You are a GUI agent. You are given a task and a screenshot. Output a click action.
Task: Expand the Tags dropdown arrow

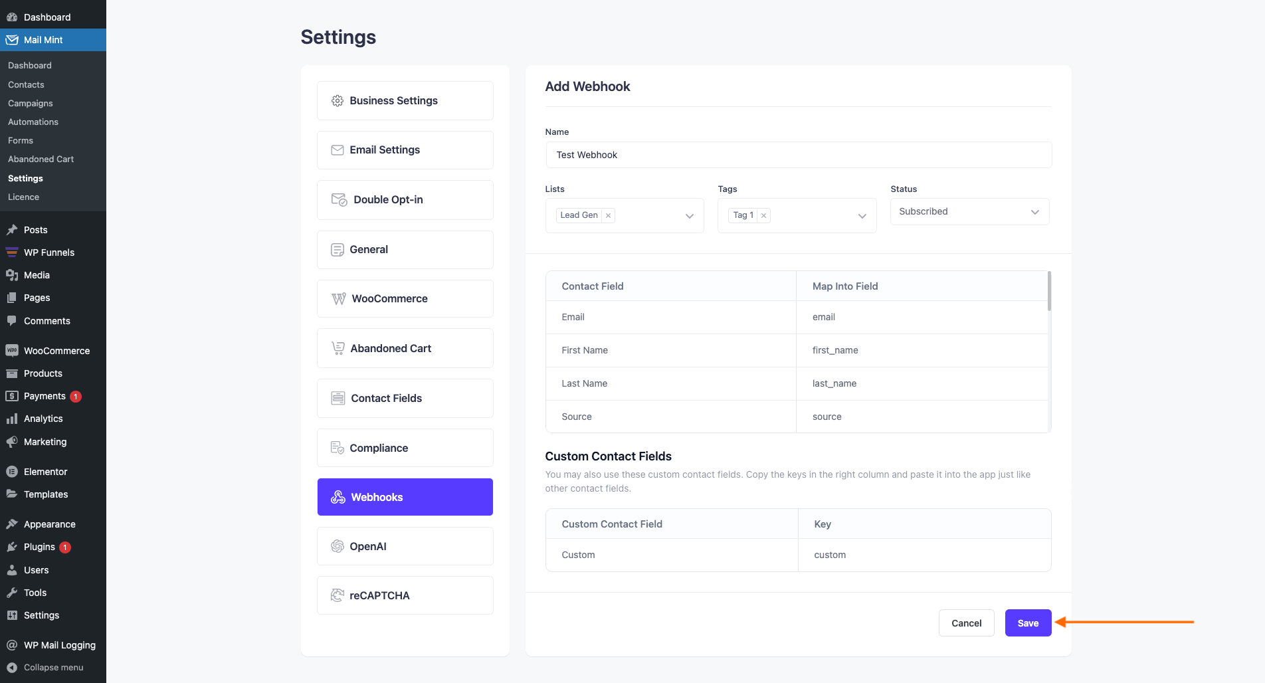[x=862, y=216]
